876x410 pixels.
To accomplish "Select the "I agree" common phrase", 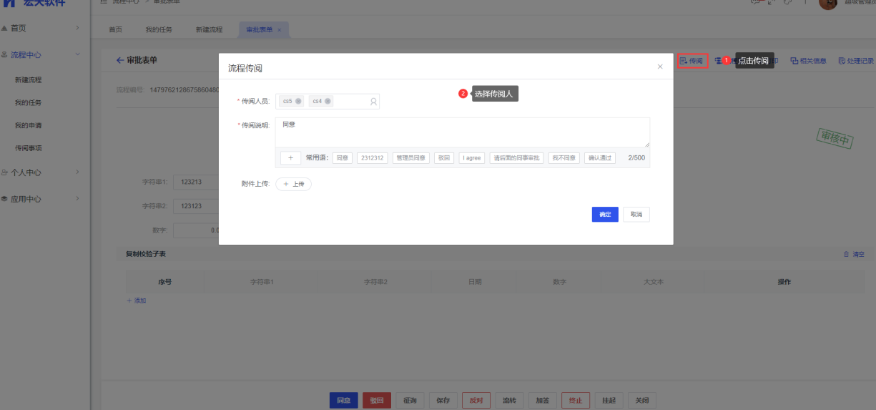I will click(x=472, y=158).
